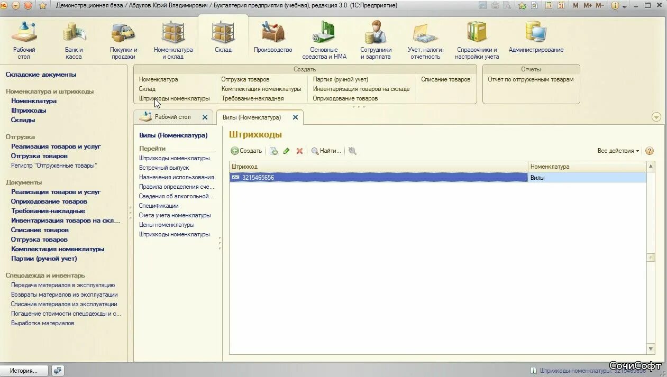Click the Создать button
This screenshot has height=377, width=667.
point(246,151)
